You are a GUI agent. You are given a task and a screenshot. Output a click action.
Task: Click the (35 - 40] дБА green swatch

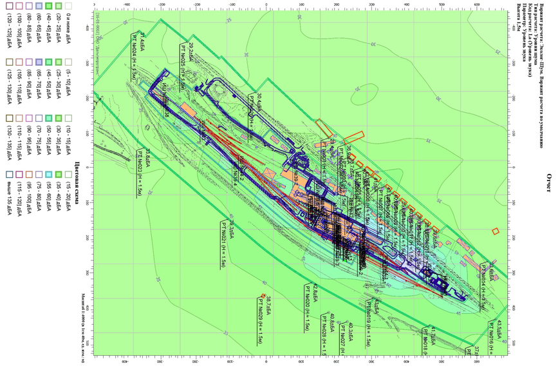coord(59,175)
